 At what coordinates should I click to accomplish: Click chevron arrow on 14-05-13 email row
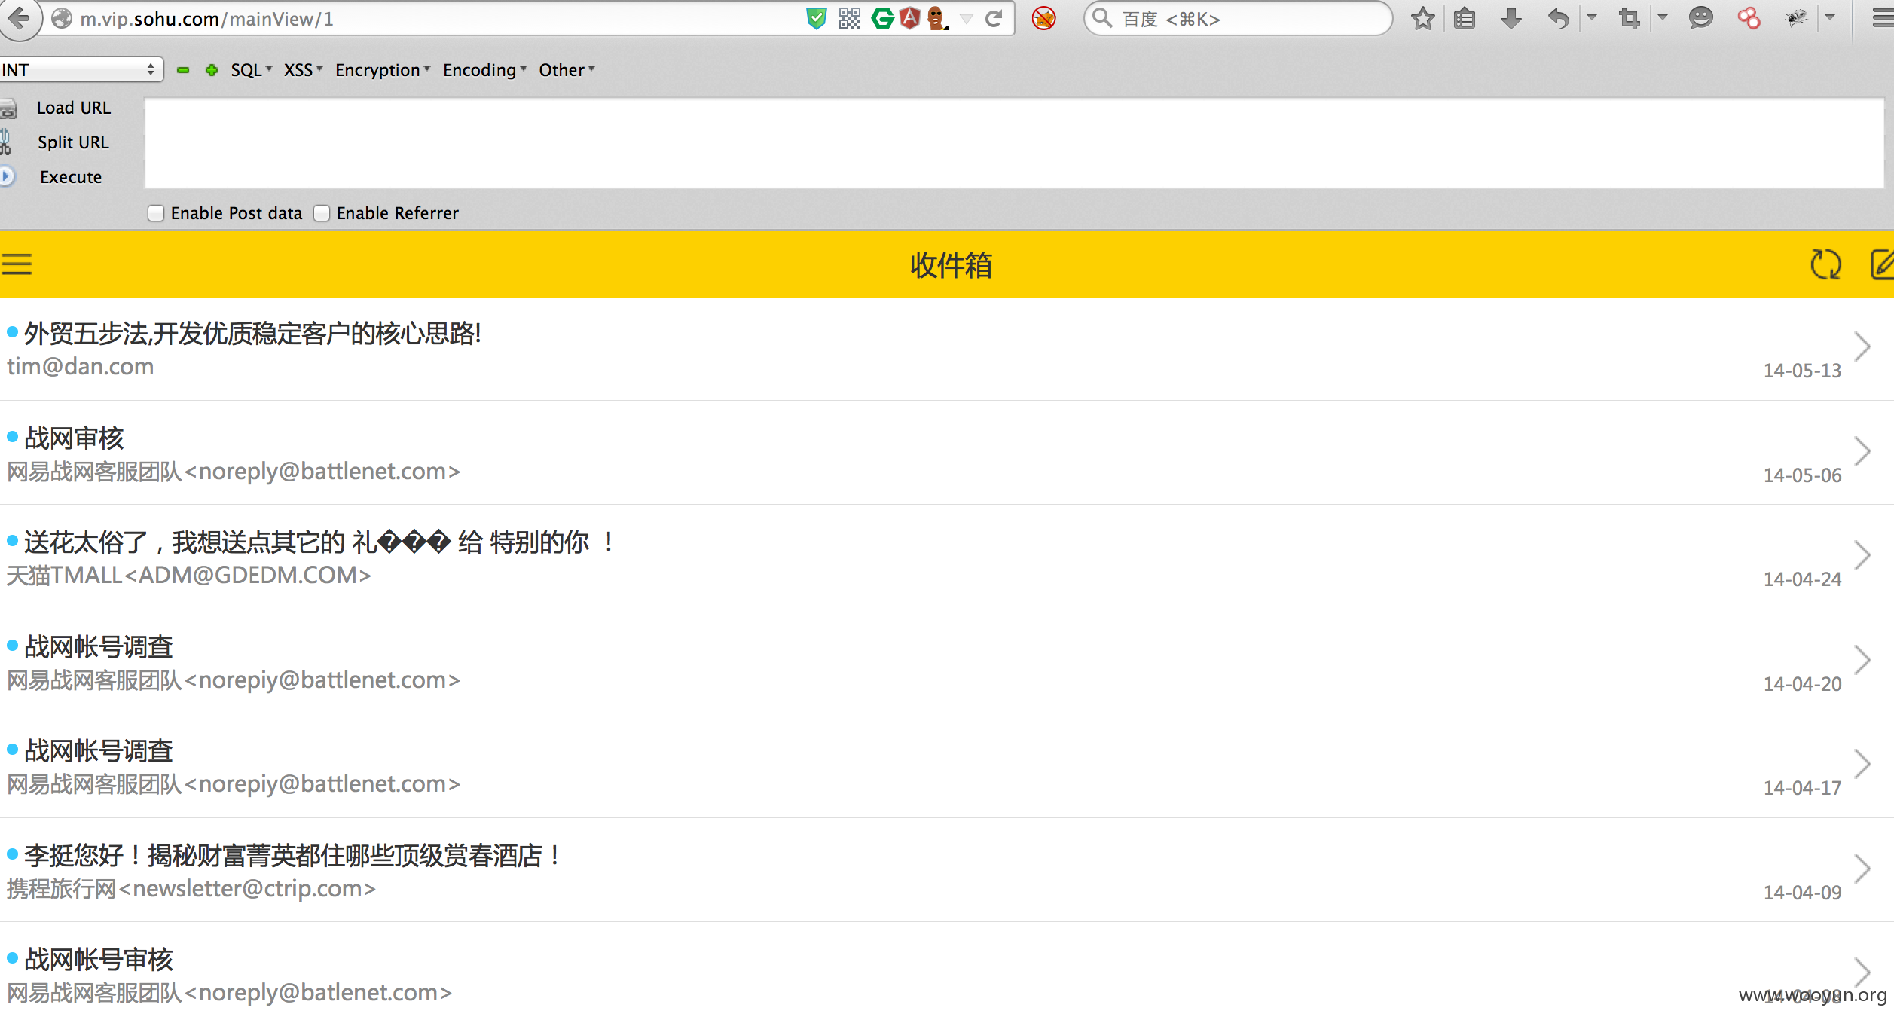[1862, 347]
